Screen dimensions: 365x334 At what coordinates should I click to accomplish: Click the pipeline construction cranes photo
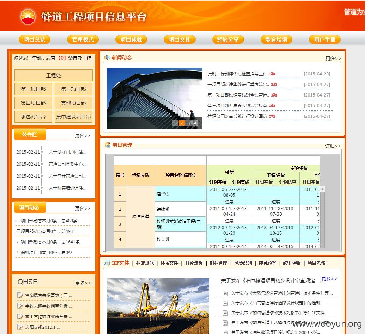(x=158, y=306)
